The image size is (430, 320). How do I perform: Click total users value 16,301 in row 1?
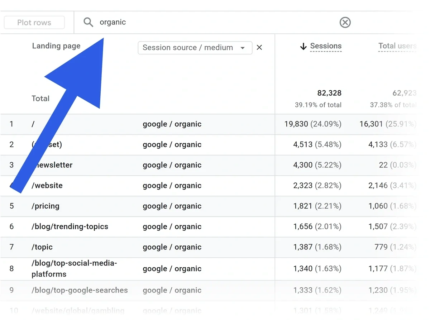(388, 124)
